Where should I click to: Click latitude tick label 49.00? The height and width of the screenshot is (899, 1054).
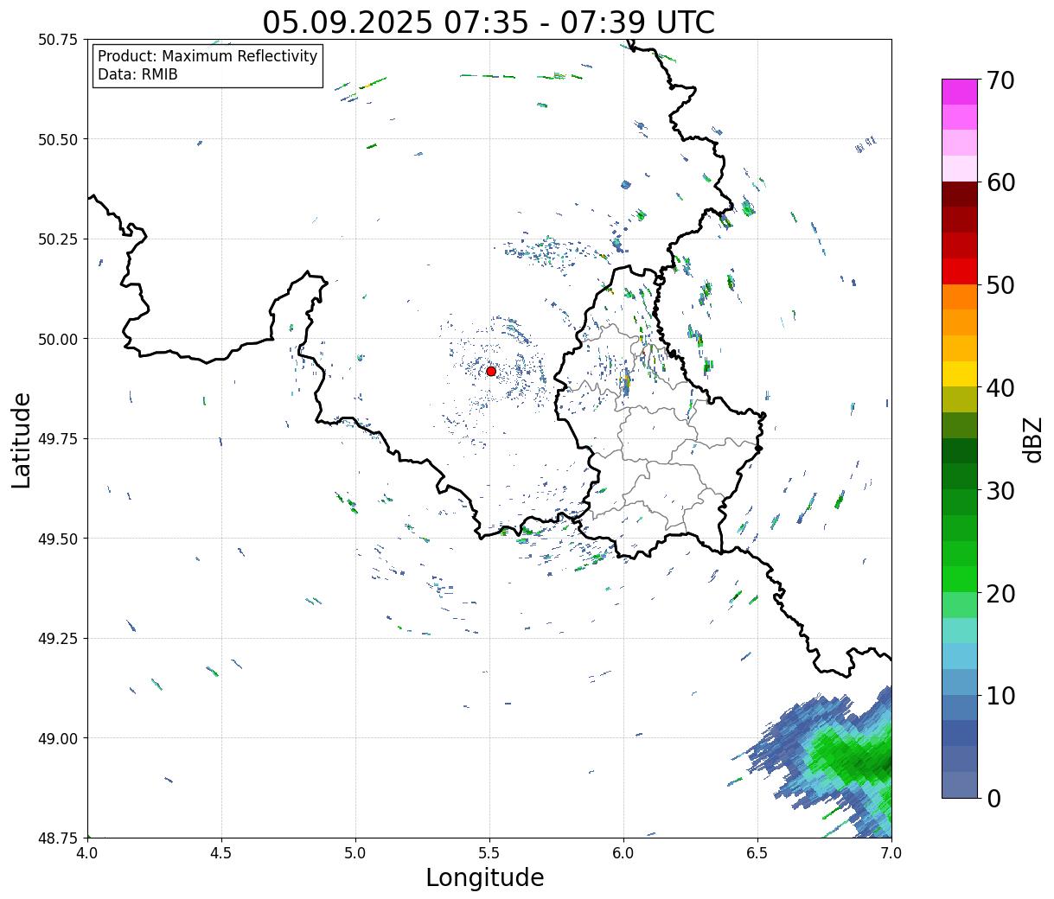pyautogui.click(x=58, y=738)
